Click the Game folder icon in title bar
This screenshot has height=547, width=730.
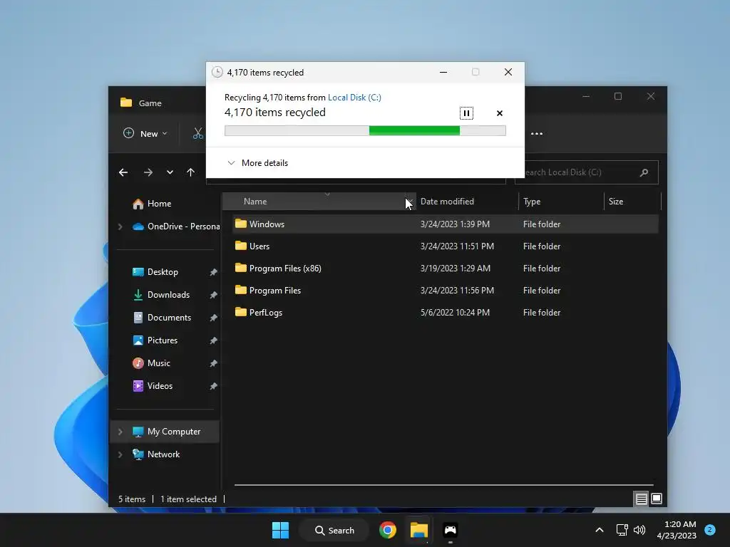point(126,103)
